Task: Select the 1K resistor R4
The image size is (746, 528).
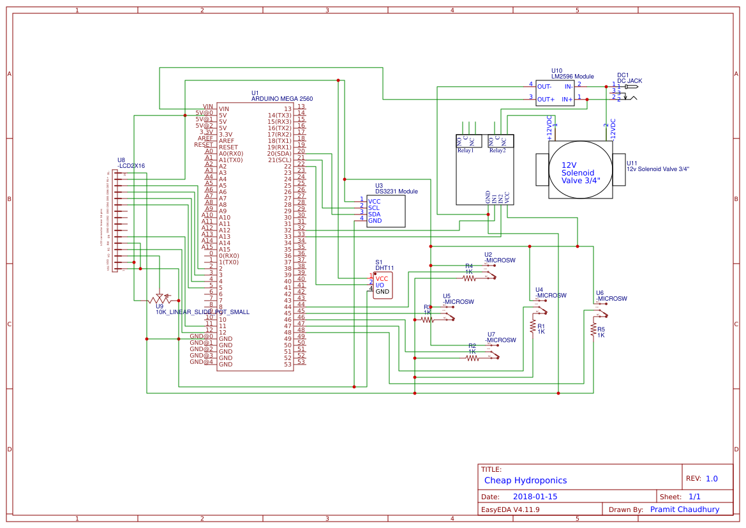Action: click(469, 278)
